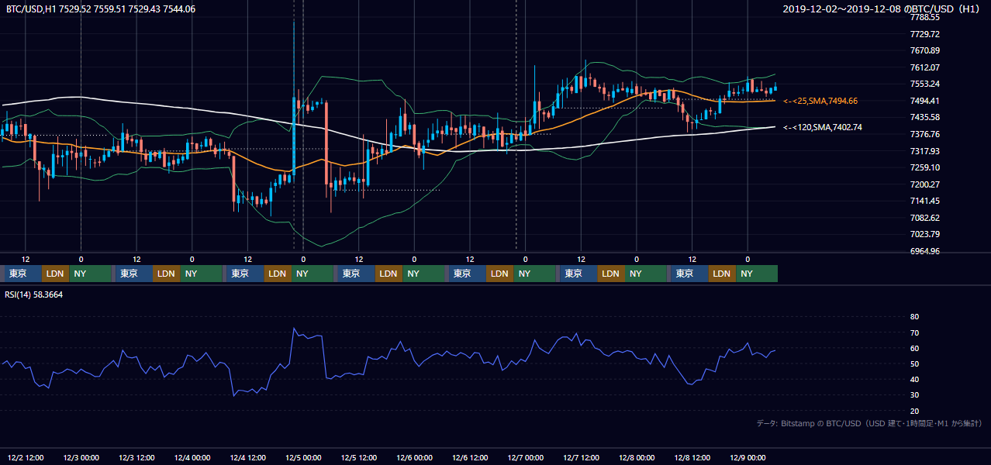Click price axis label 7259.10
Viewport: 991px width, 465px height.
(x=925, y=167)
